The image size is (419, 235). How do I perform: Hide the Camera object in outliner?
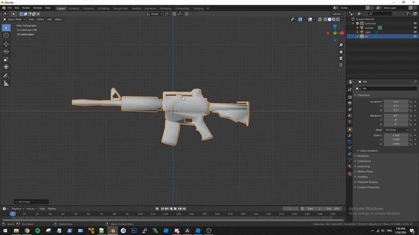(x=415, y=27)
